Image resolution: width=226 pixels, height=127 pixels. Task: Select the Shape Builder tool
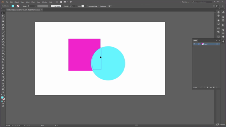[x=3, y=59]
